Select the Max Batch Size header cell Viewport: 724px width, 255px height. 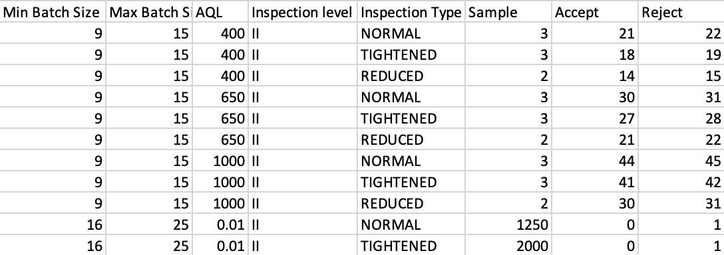pyautogui.click(x=149, y=12)
